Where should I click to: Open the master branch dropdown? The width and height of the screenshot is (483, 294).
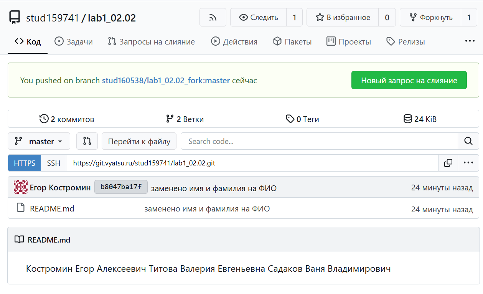pyautogui.click(x=39, y=141)
